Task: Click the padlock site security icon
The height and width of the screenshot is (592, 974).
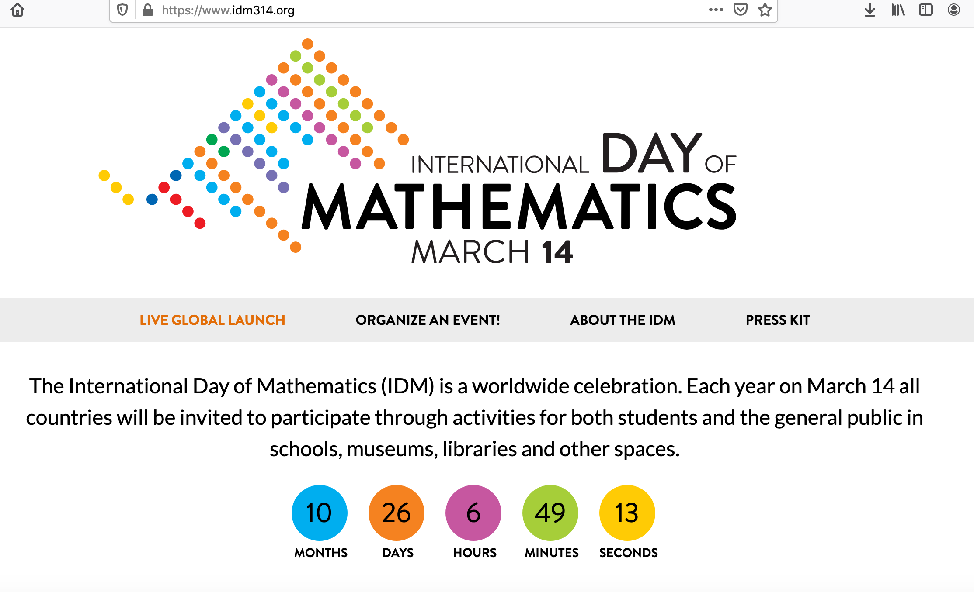Action: [148, 10]
